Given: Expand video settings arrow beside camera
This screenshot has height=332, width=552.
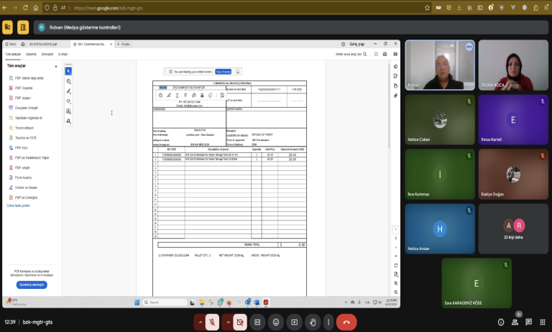Looking at the screenshot, I should click(x=226, y=322).
